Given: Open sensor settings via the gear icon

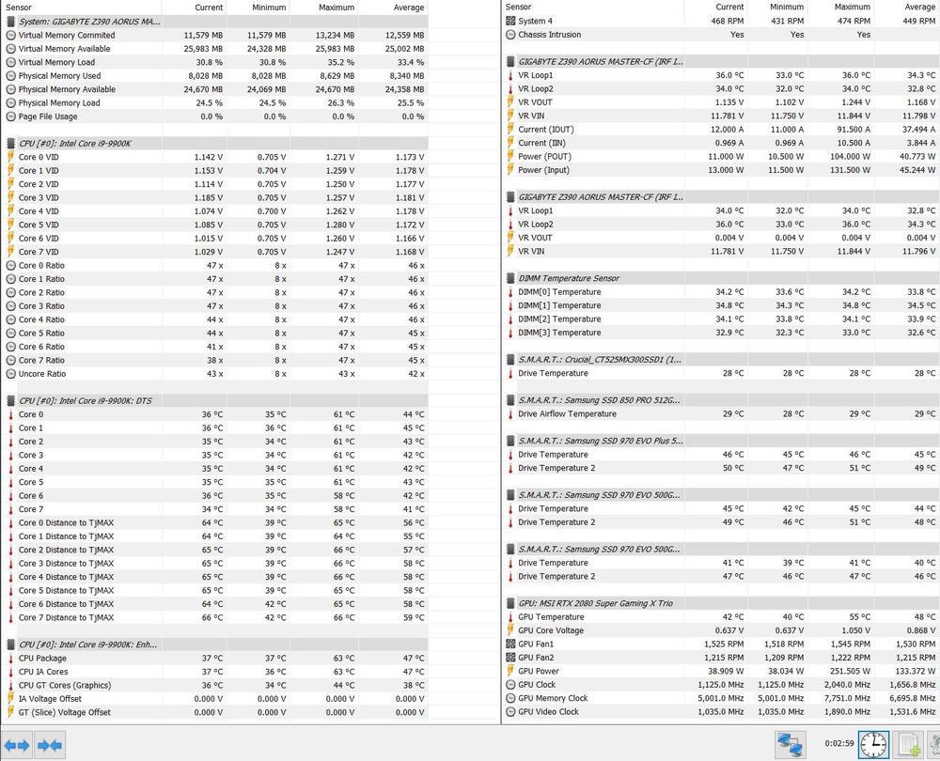Looking at the screenshot, I should pos(933,744).
